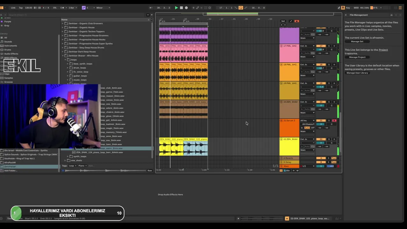Viewport: 407px width, 229px height.
Task: Toggle the Computer MIDI Keyboard icon
Action: [343, 8]
